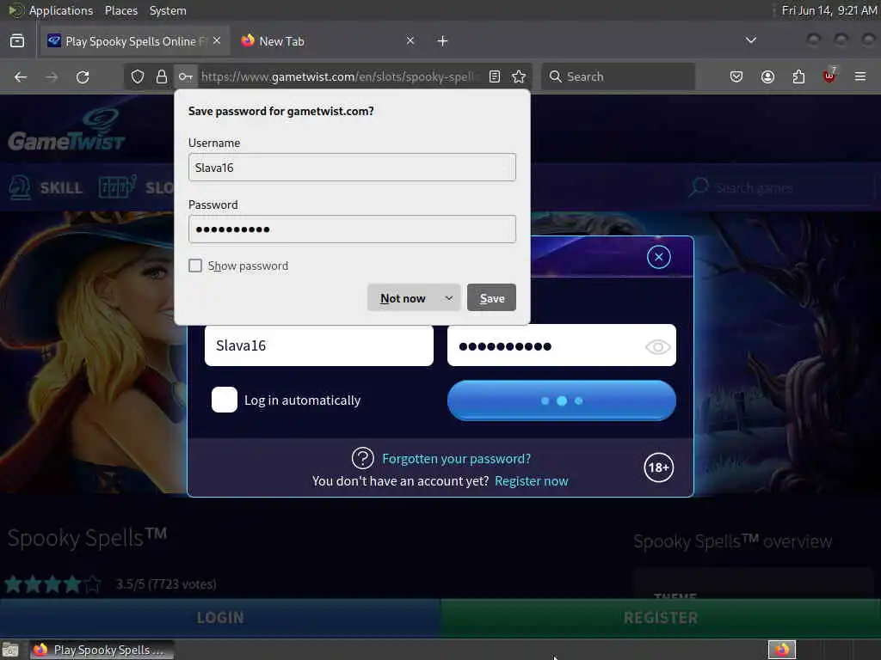Close the login dialog with the X circle
This screenshot has width=881, height=660.
pyautogui.click(x=658, y=257)
